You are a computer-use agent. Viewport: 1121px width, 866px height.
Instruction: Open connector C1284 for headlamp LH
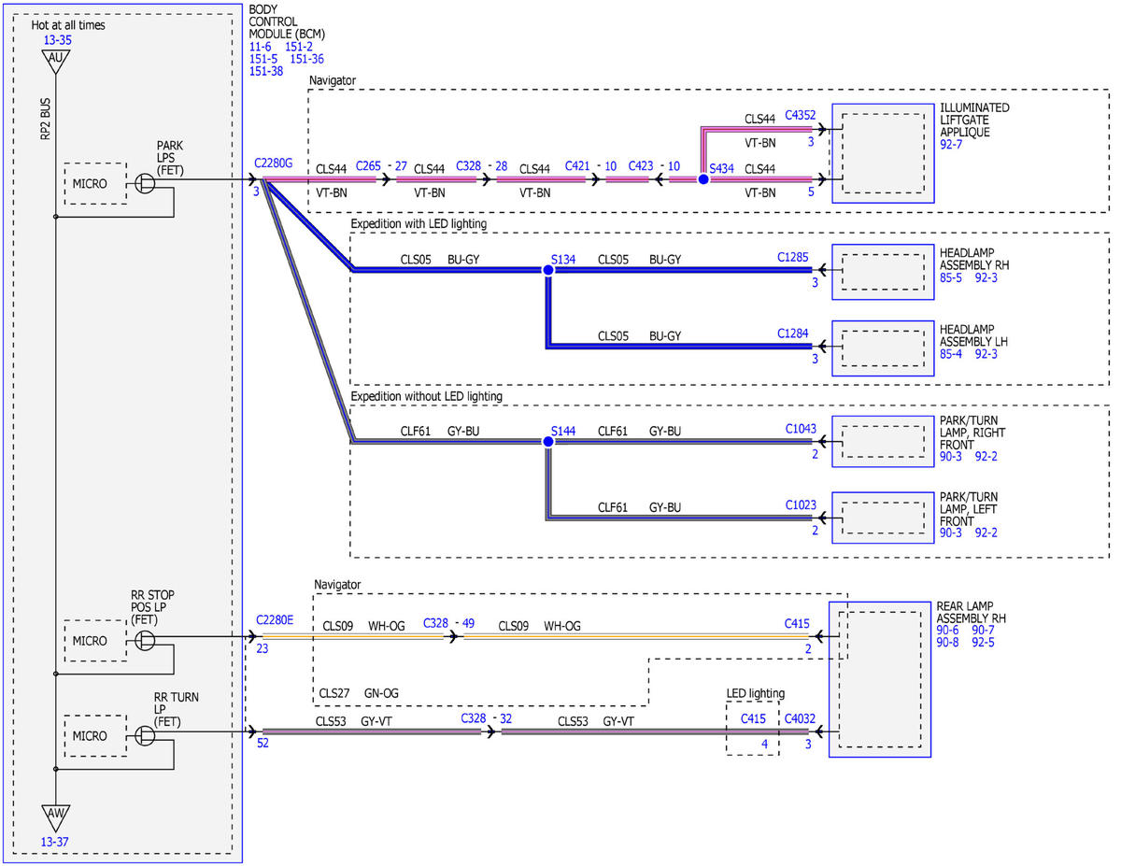793,332
